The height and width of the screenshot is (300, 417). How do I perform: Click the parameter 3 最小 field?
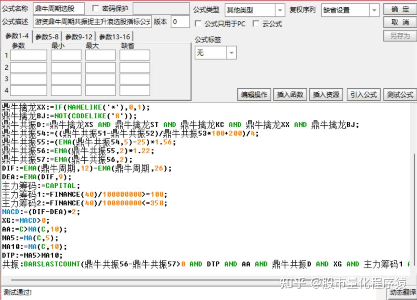pos(66,79)
